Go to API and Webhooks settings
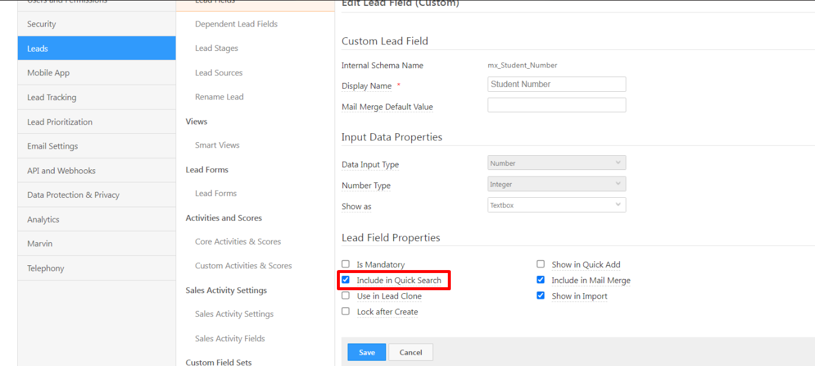This screenshot has width=815, height=366. tap(61, 171)
